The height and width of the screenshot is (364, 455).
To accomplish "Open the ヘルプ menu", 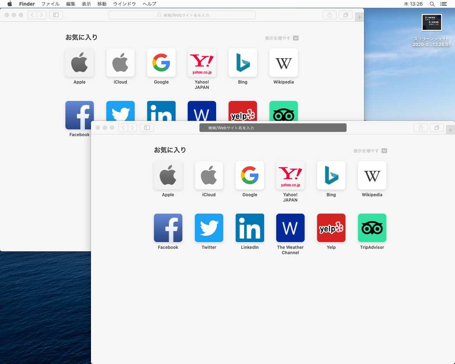I will 149,4.
